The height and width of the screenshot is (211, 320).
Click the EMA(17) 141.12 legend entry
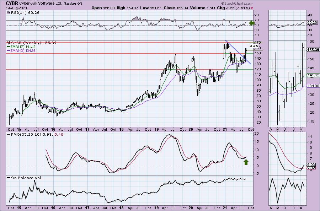click(23, 47)
